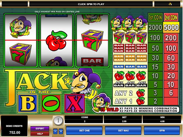Click the BET MAX button
The image size is (183, 137).
pyautogui.click(x=123, y=130)
